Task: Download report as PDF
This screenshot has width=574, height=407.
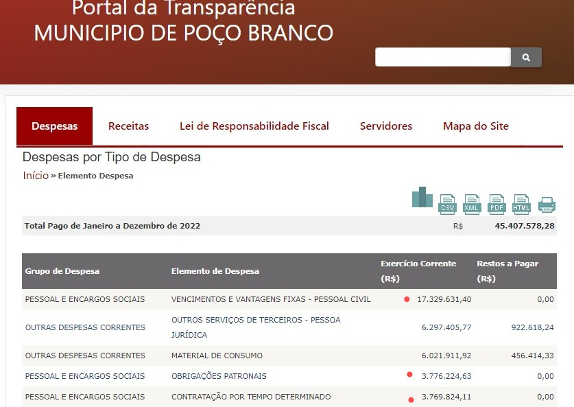Action: 497,204
